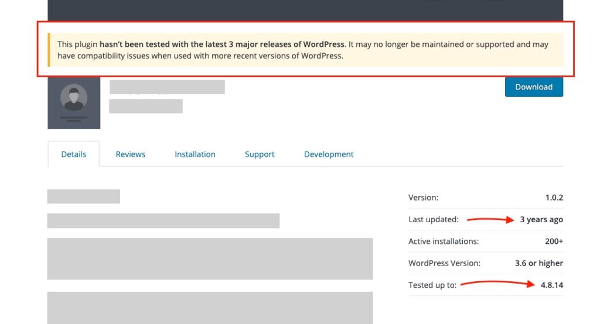Click the blurred plugin title placeholder

(167, 87)
